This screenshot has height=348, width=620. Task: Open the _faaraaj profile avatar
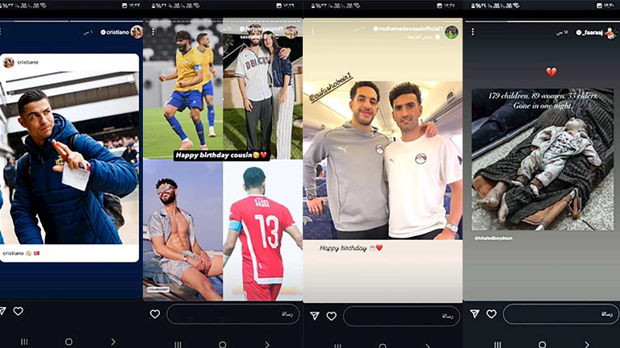click(x=610, y=32)
